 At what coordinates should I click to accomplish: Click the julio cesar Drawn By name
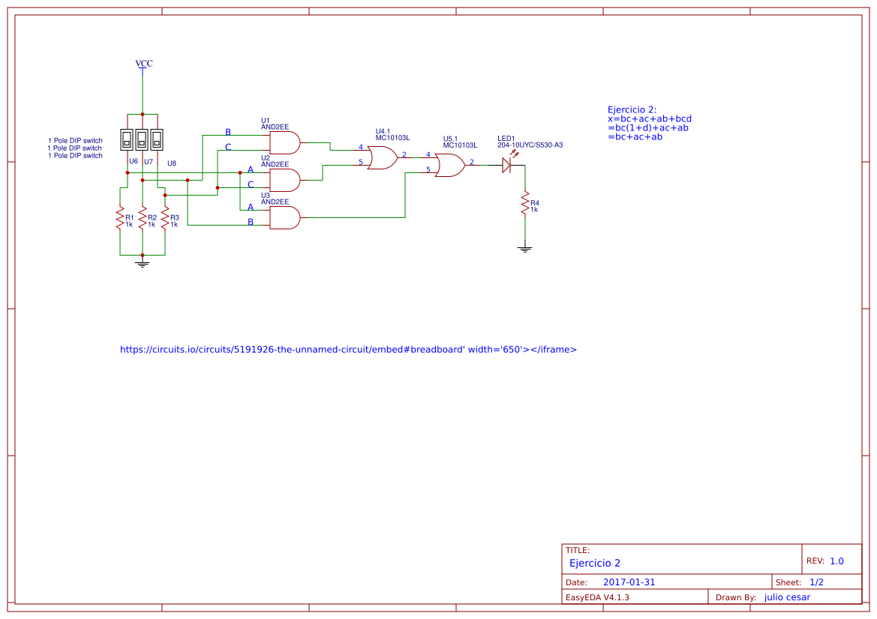pyautogui.click(x=787, y=597)
